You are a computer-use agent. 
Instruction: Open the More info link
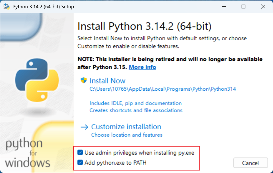tap(142, 67)
